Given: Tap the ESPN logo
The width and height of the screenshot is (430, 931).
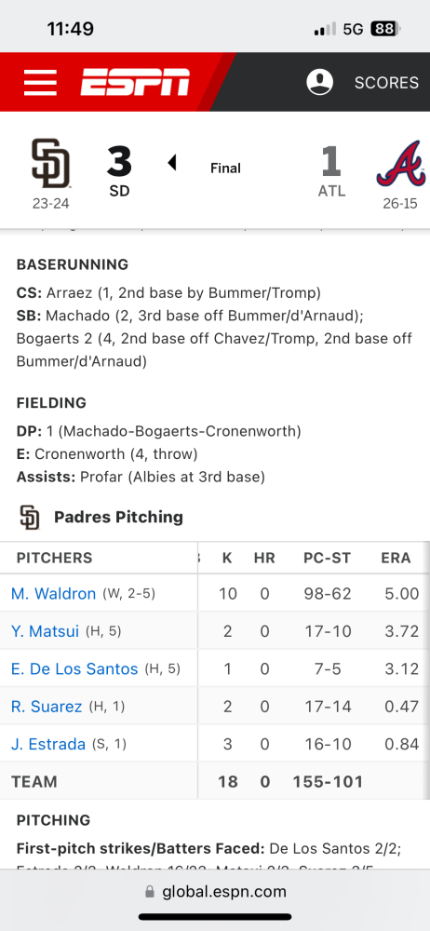Looking at the screenshot, I should (135, 83).
